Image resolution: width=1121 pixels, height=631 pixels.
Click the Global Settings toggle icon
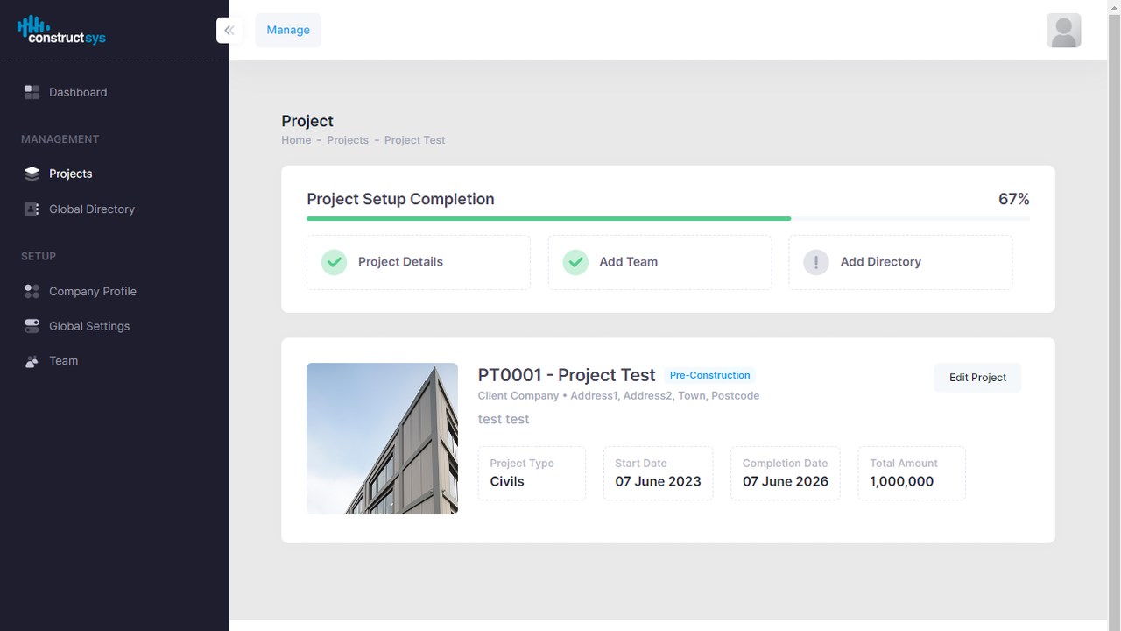32,326
